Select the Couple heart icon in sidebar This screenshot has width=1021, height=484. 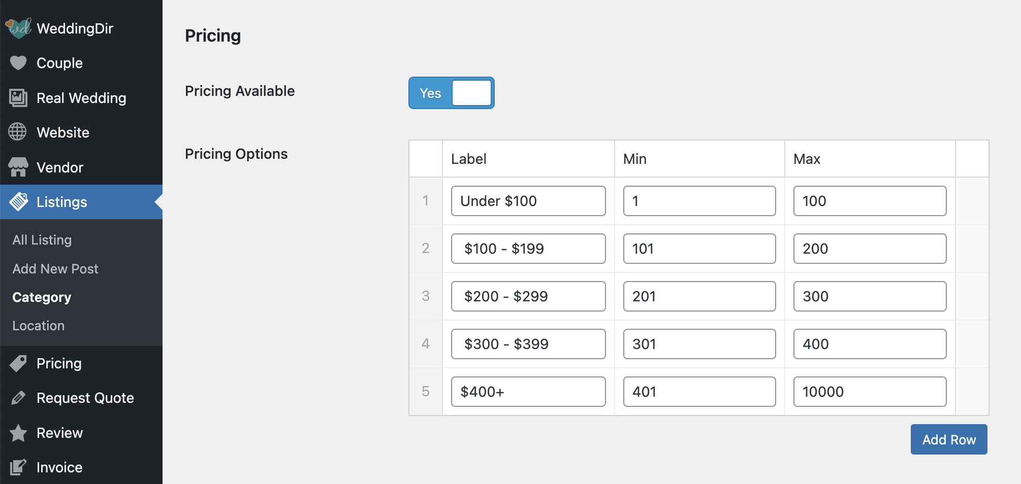coord(18,63)
